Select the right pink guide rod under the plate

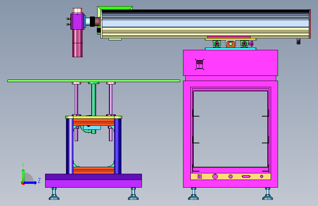[111, 99]
